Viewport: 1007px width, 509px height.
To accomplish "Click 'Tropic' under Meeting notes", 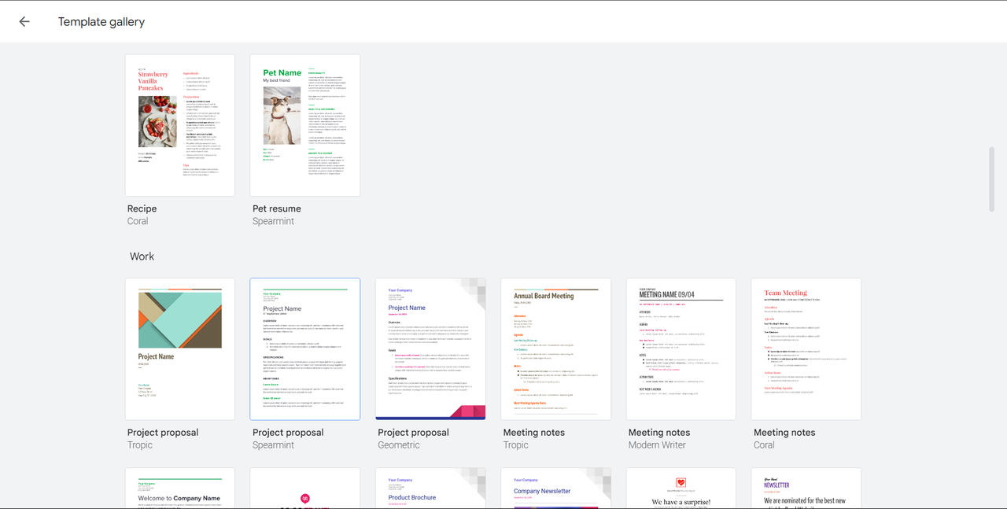I will [x=516, y=444].
